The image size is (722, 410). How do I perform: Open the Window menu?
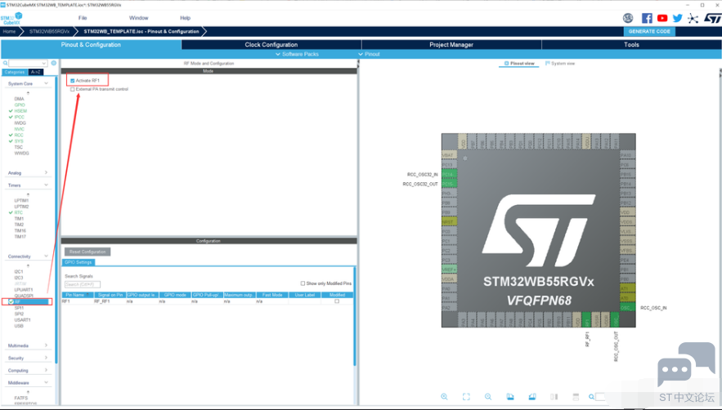tap(139, 18)
